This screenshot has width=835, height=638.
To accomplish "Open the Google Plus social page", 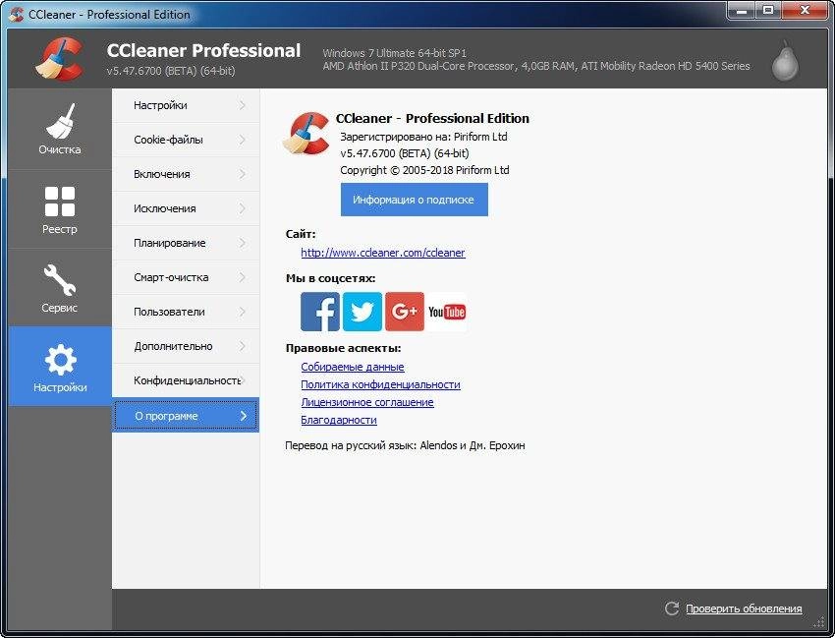I will click(405, 312).
